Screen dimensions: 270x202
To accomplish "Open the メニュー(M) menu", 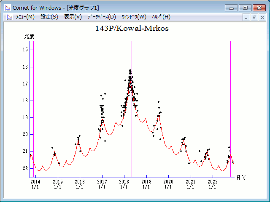I will (x=25, y=17).
